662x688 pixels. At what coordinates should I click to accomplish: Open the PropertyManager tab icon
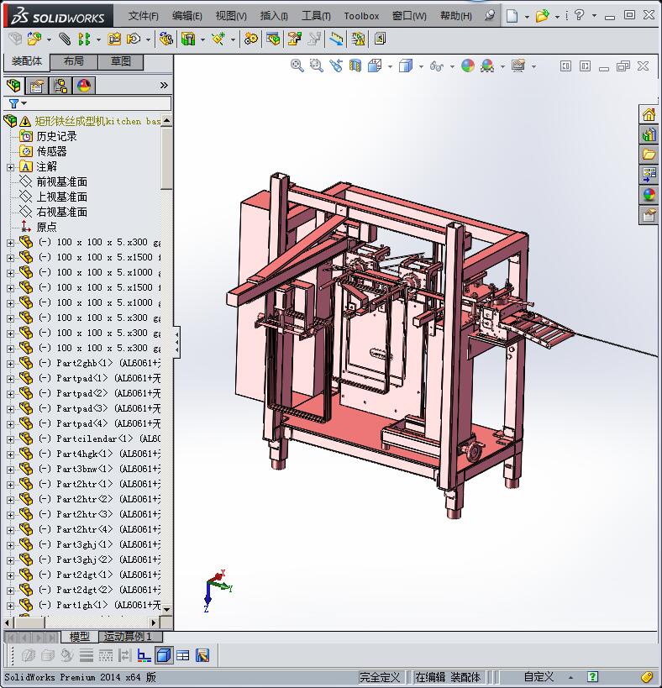[37, 85]
